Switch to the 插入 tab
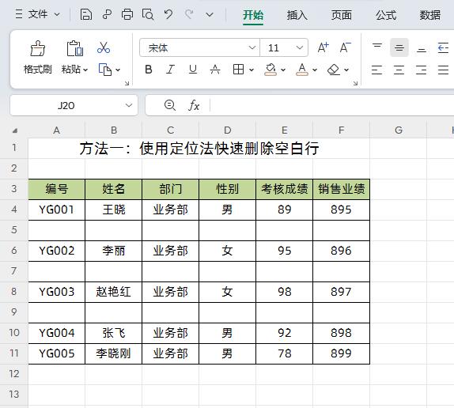This screenshot has height=408, width=454. point(297,15)
